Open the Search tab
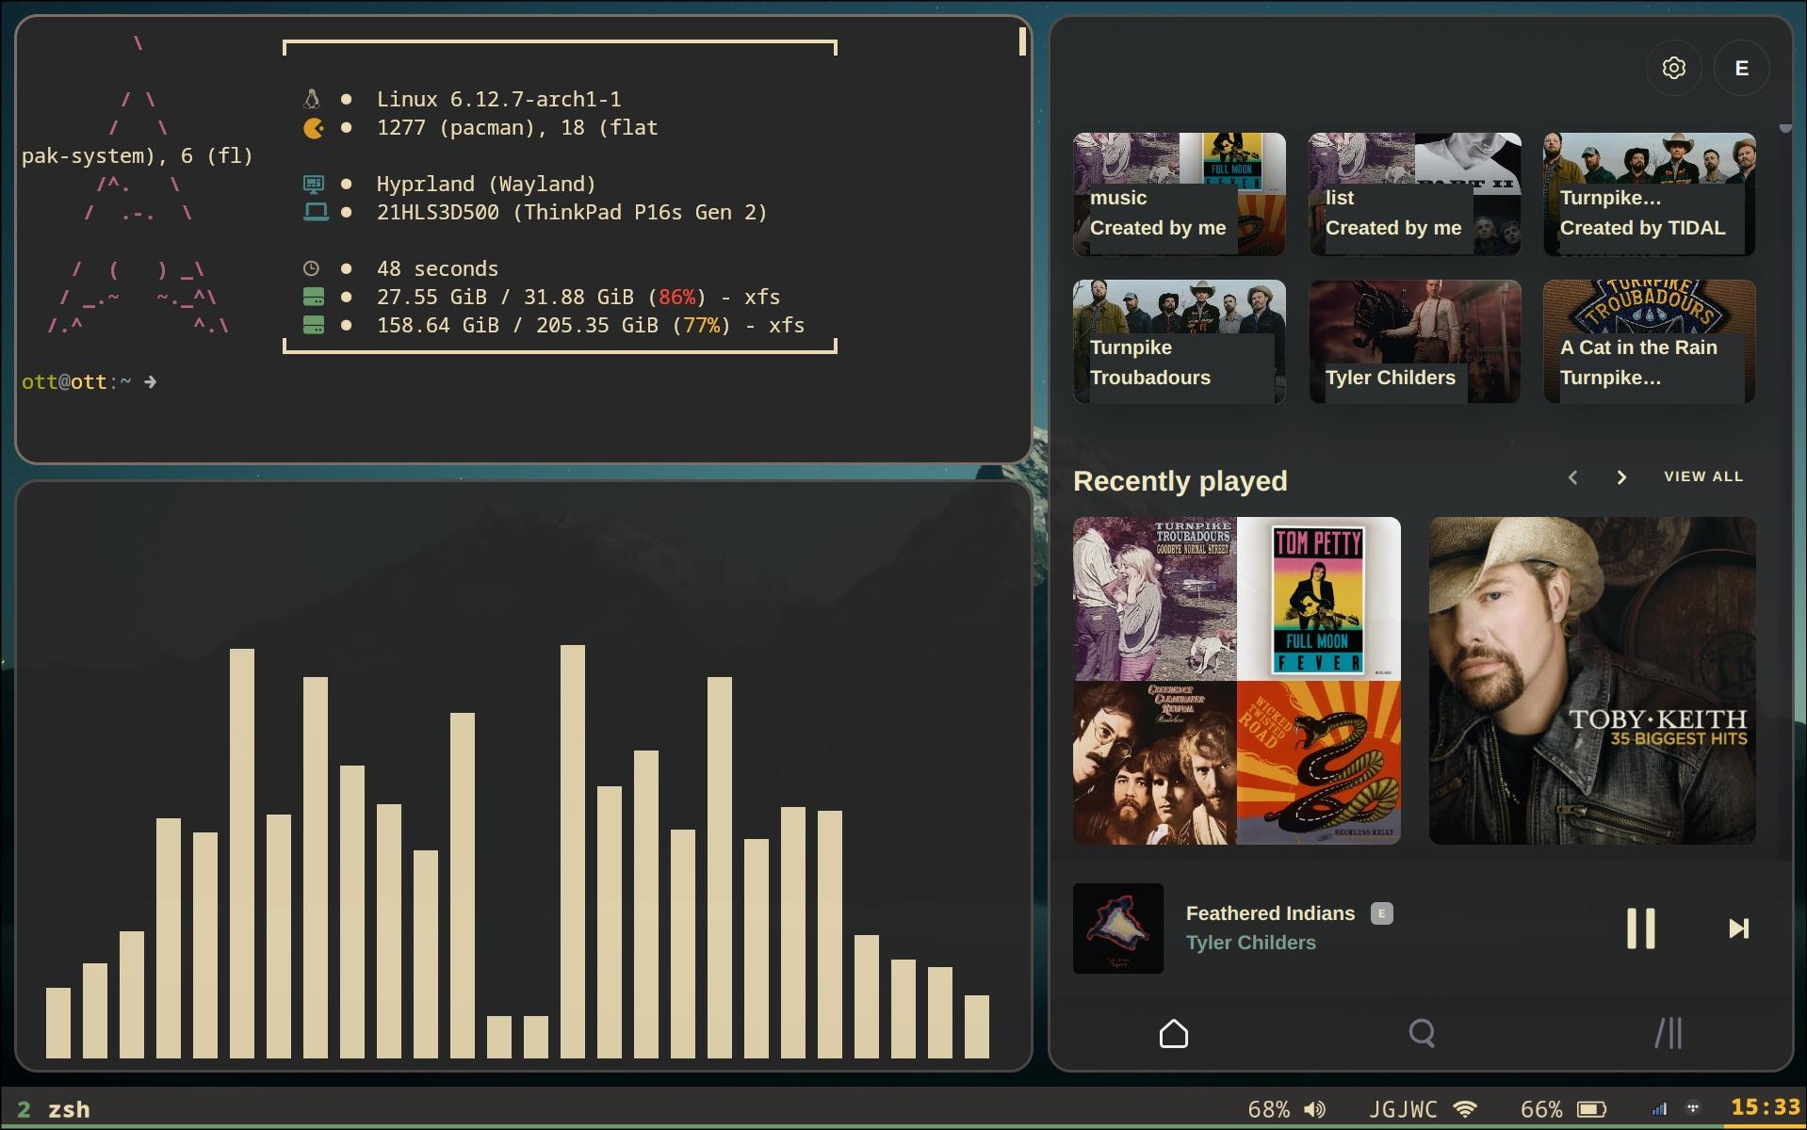The height and width of the screenshot is (1130, 1807). coord(1422,1033)
